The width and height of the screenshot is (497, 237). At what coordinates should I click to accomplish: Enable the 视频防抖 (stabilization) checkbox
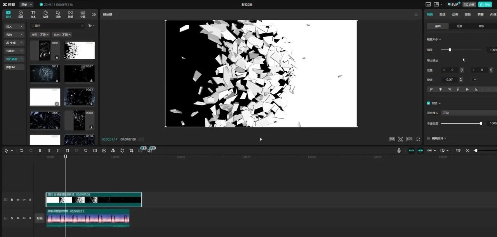click(x=429, y=138)
